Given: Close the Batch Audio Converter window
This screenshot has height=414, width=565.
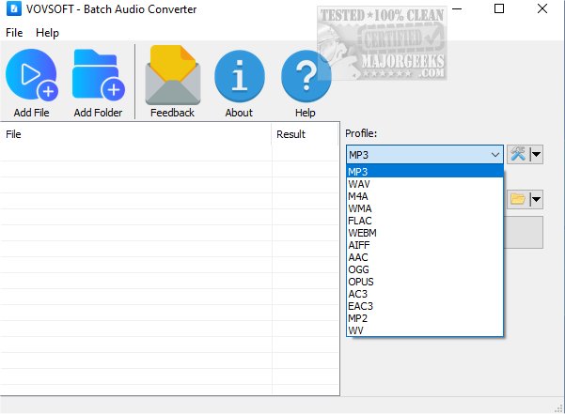Looking at the screenshot, I should pos(542,8).
